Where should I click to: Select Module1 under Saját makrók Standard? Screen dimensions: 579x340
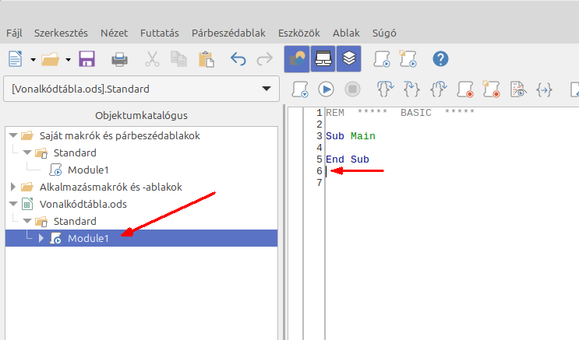88,170
